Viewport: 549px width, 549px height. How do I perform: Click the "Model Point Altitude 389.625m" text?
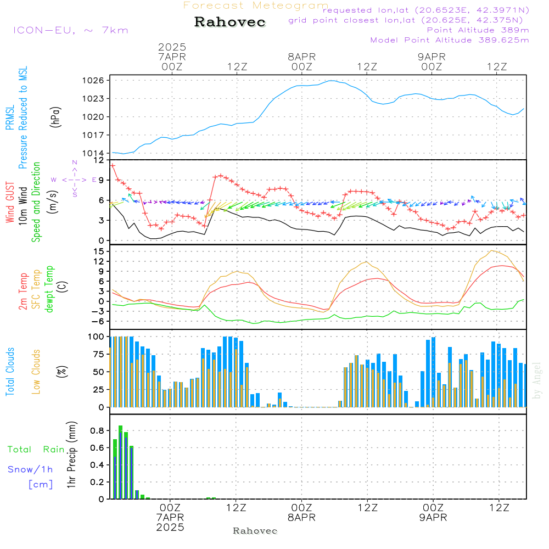(x=450, y=40)
